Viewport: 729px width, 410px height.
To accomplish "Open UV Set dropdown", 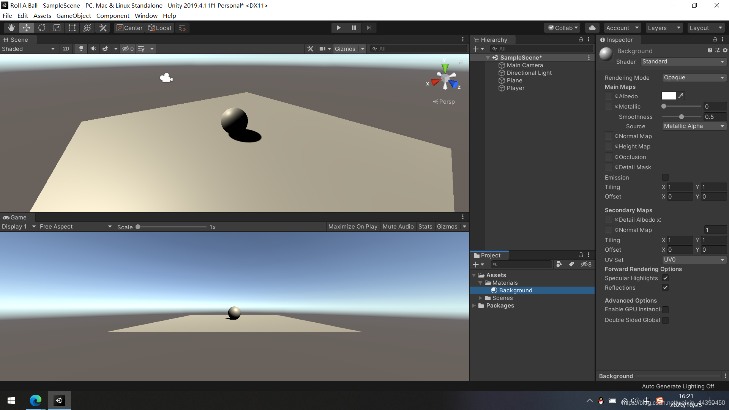I will [694, 260].
